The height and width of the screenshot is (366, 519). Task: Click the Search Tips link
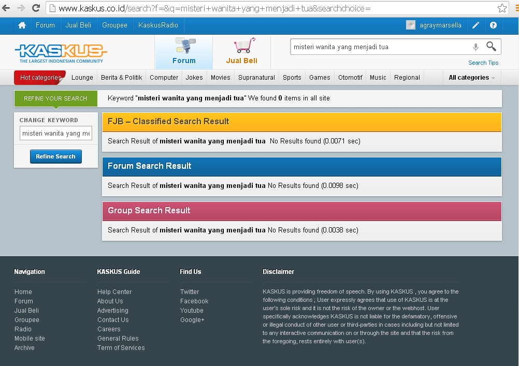click(x=483, y=63)
